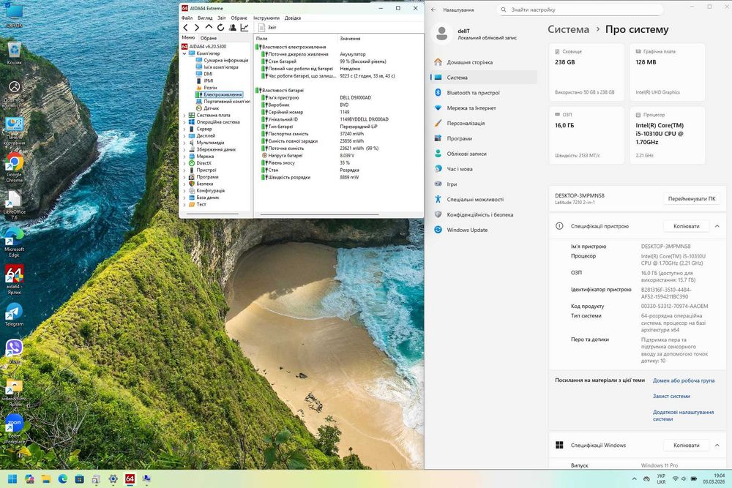
Task: Switch to the Обране tab in AIDA64 side panel
Action: coord(208,38)
